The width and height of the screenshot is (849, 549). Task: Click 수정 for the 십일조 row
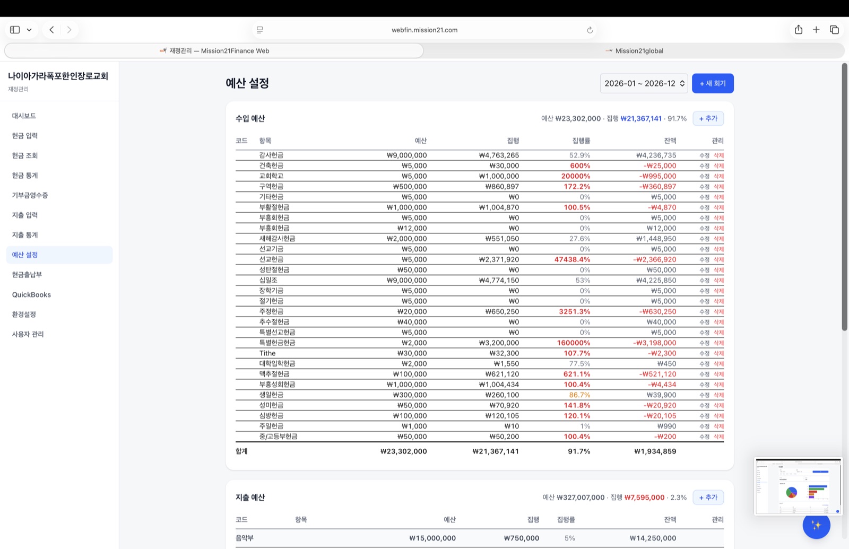coord(704,280)
